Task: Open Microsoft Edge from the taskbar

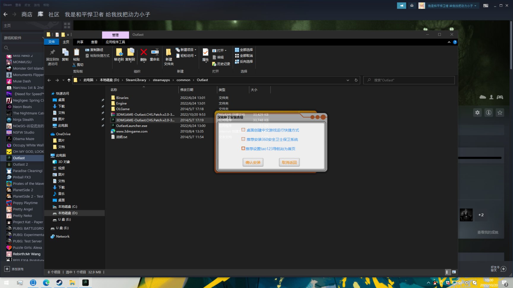Action: (46, 283)
